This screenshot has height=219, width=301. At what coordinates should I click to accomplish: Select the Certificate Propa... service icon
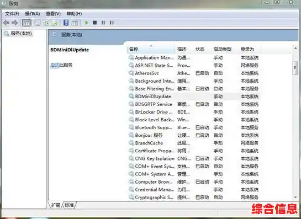pos(131,151)
